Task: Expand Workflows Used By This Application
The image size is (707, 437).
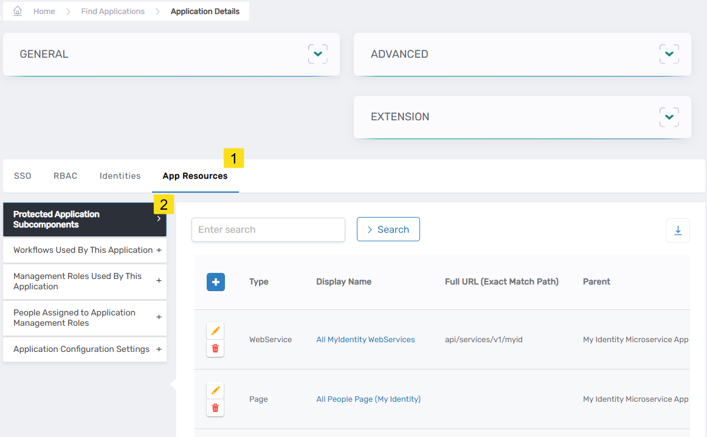Action: point(160,250)
